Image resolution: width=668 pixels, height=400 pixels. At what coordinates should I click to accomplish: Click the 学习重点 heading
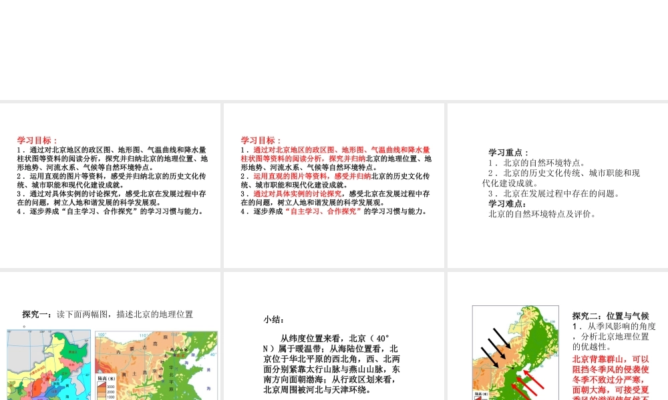tap(508, 153)
